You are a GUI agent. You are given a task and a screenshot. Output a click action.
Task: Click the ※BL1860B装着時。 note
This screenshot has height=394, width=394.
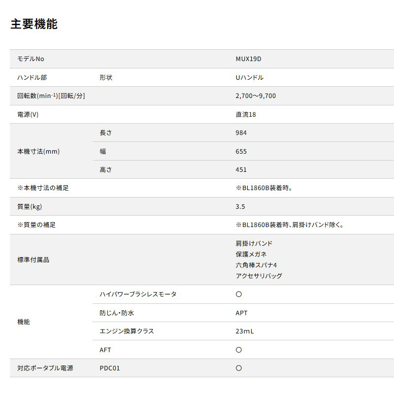tap(264, 188)
